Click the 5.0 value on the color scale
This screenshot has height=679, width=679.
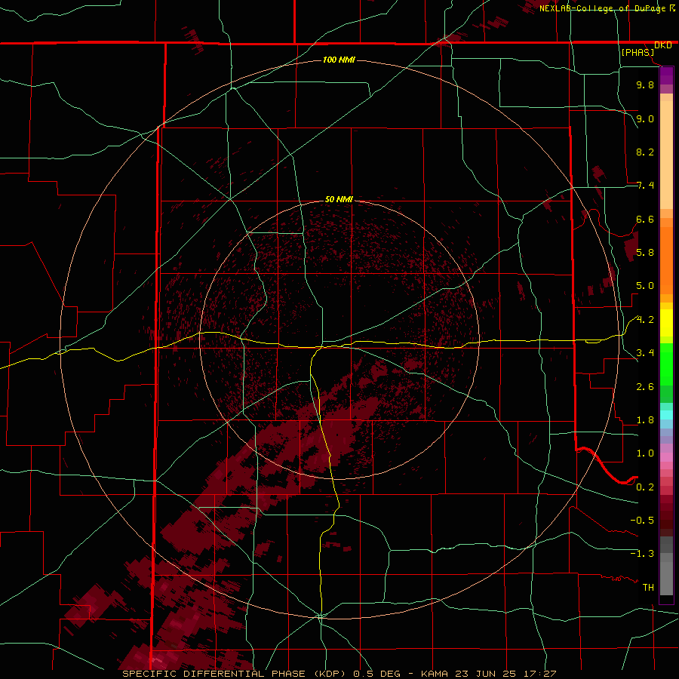645,286
